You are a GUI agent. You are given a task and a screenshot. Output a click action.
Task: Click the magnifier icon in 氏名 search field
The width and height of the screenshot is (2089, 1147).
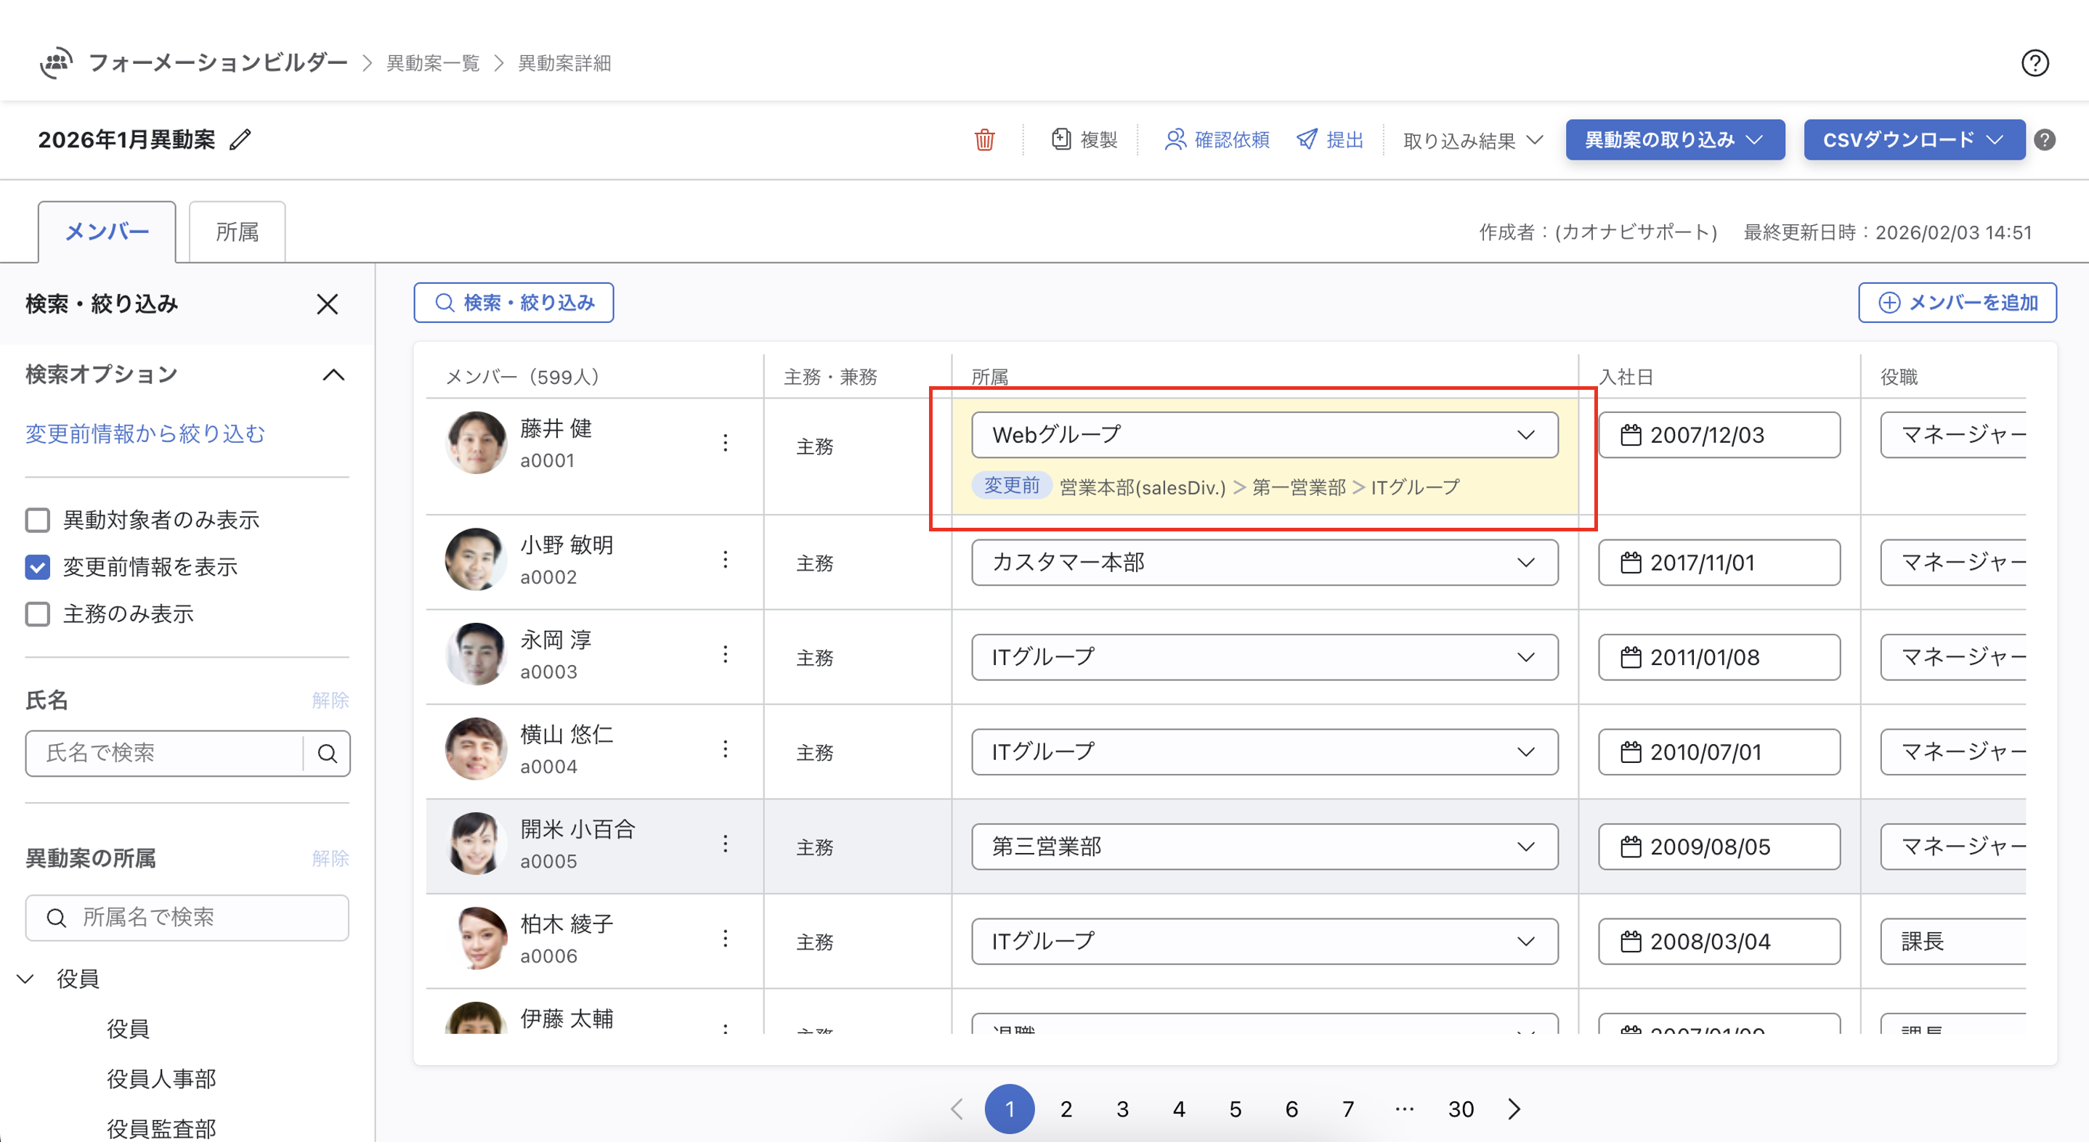(x=328, y=754)
